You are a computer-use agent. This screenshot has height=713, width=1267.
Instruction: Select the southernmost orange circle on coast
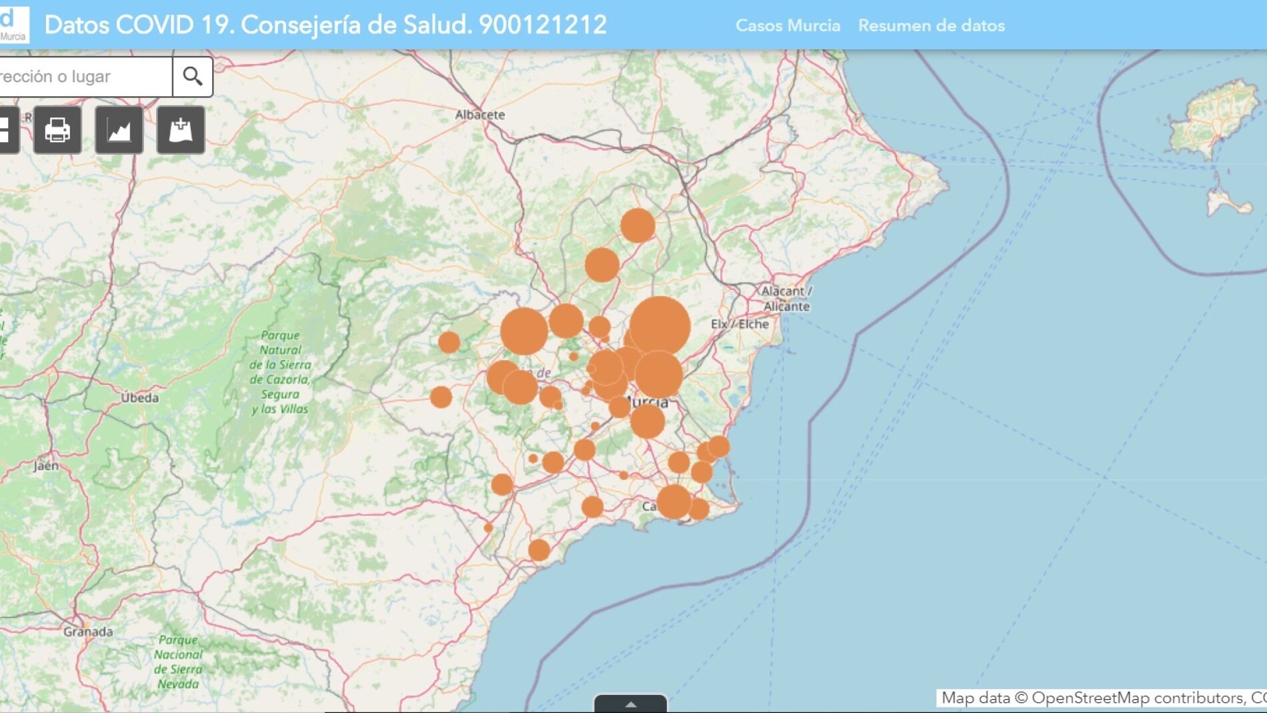click(x=539, y=550)
